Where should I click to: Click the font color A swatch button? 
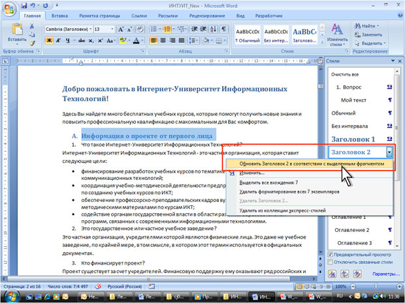click(x=137, y=40)
